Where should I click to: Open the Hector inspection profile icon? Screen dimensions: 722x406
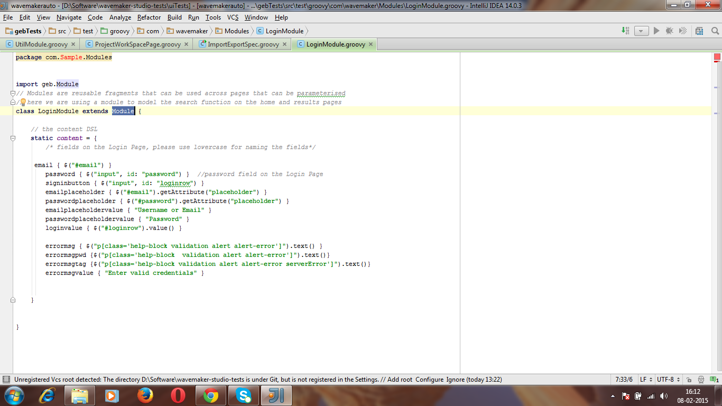tap(701, 380)
